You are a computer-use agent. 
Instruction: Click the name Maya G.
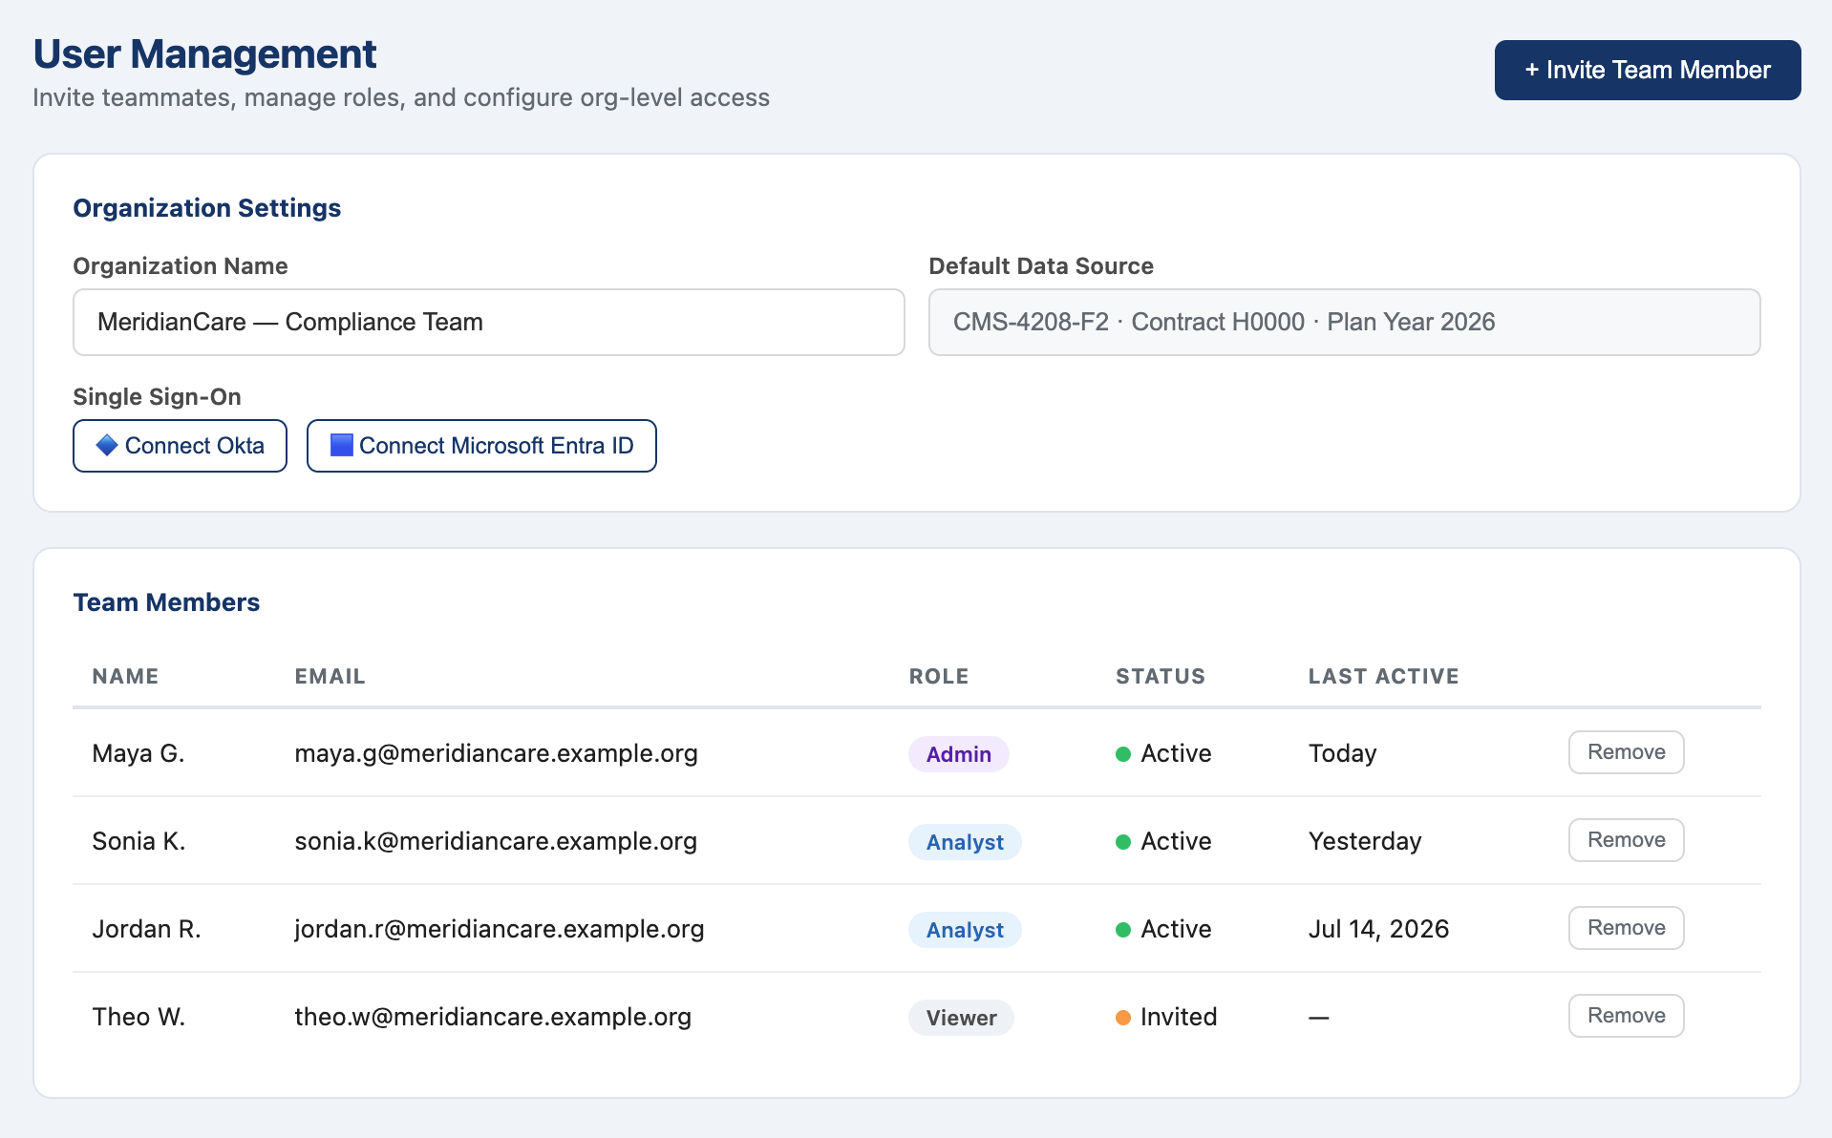(x=138, y=753)
